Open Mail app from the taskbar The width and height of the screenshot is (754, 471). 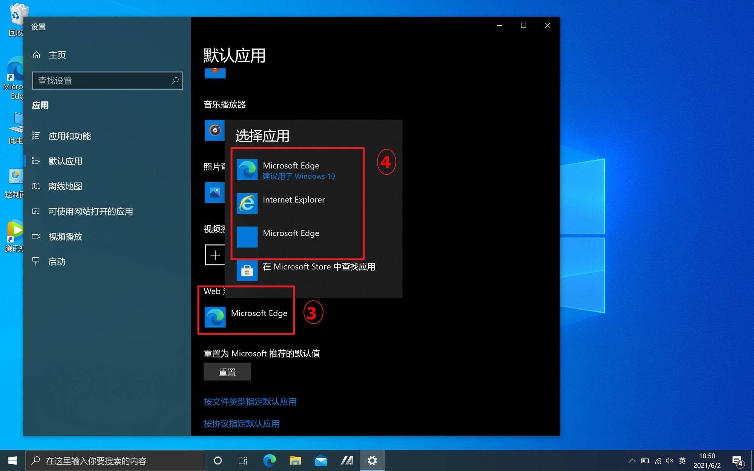pos(321,460)
